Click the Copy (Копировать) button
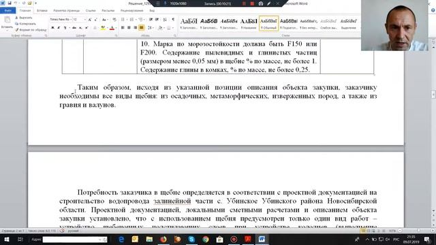Image resolution: width=436 pixels, height=245 pixels. (25, 24)
